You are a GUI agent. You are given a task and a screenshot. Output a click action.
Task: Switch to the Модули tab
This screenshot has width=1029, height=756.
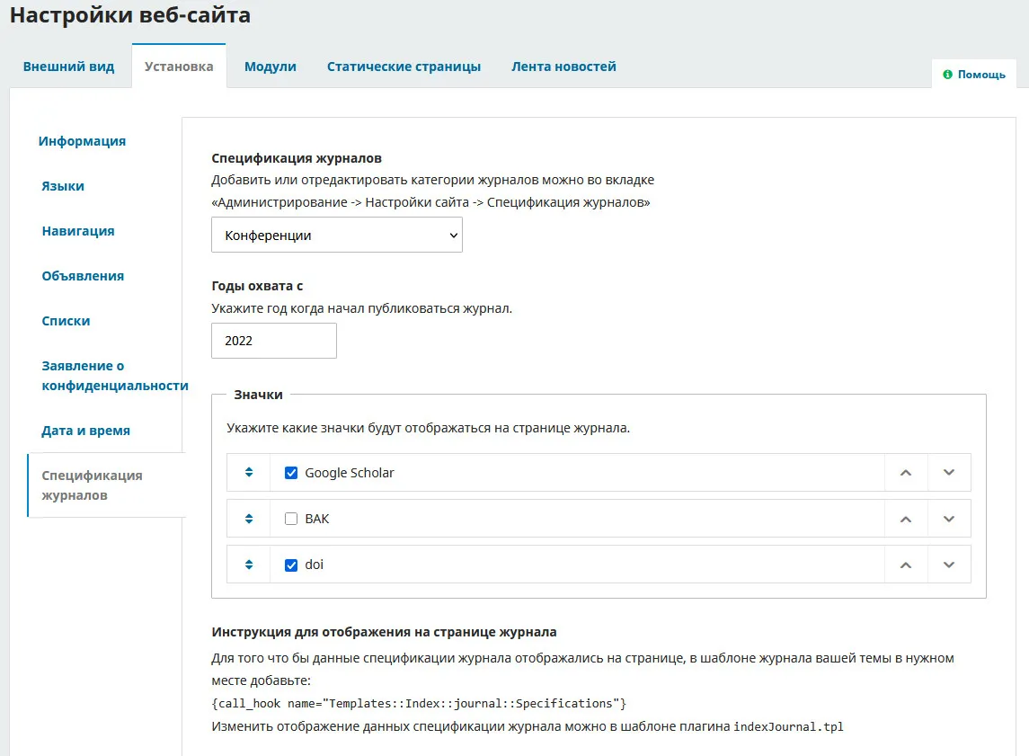coord(270,67)
